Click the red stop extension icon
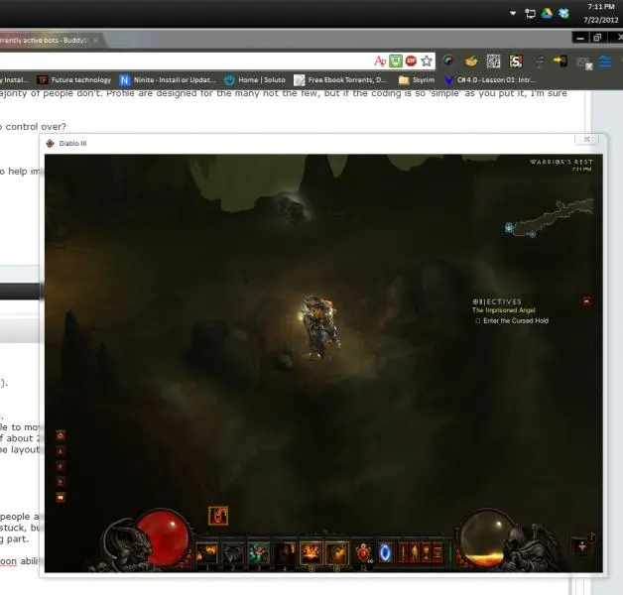623x595 pixels. pos(411,60)
